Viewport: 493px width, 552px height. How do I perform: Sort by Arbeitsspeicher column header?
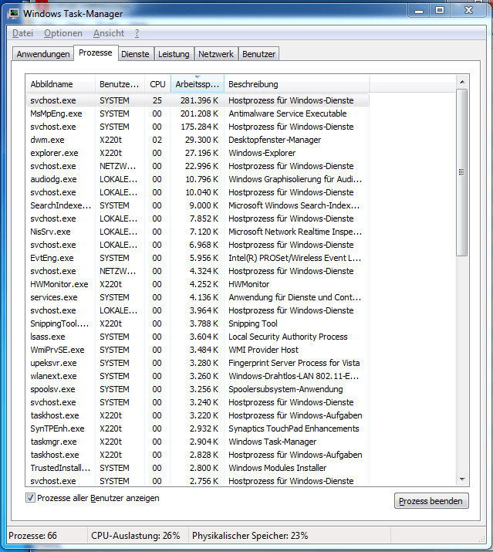[197, 84]
